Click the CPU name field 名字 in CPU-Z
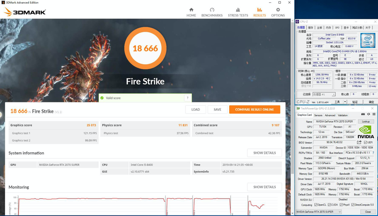The image size is (378, 216). [335, 35]
